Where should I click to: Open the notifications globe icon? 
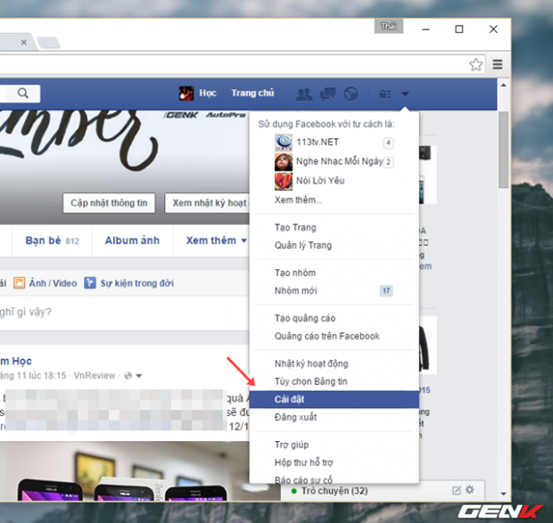tap(351, 94)
